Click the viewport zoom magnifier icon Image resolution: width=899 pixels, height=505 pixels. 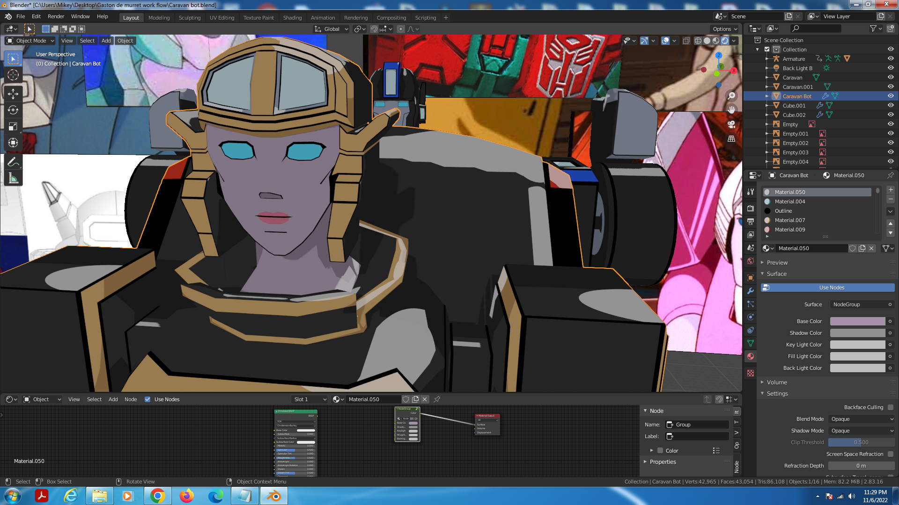(731, 96)
